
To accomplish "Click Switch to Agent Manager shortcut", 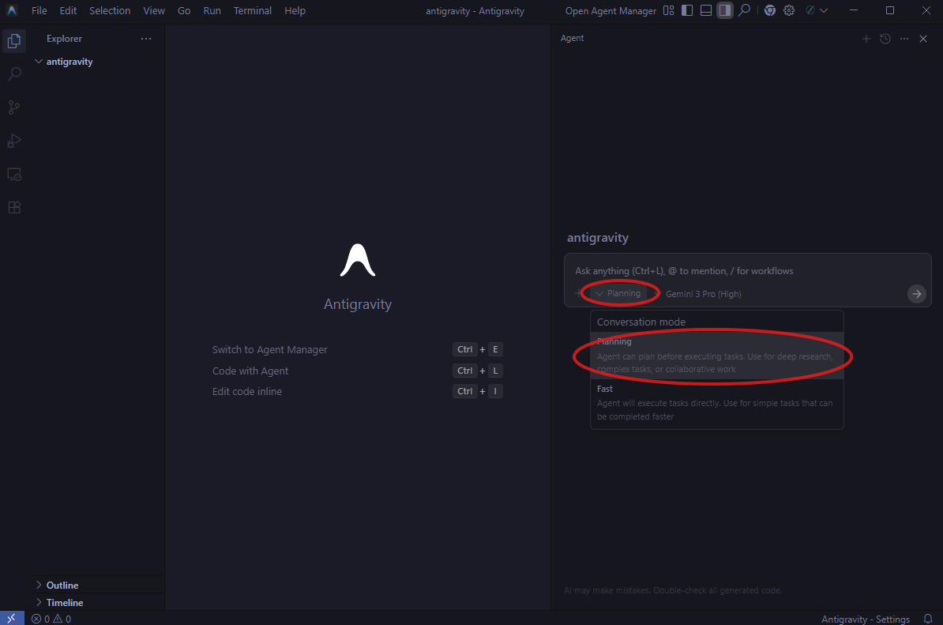I will point(269,349).
